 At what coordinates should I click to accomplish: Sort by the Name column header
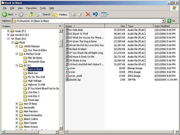click(85, 26)
